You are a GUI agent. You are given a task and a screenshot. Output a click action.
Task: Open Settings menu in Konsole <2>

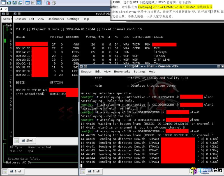[140, 71]
